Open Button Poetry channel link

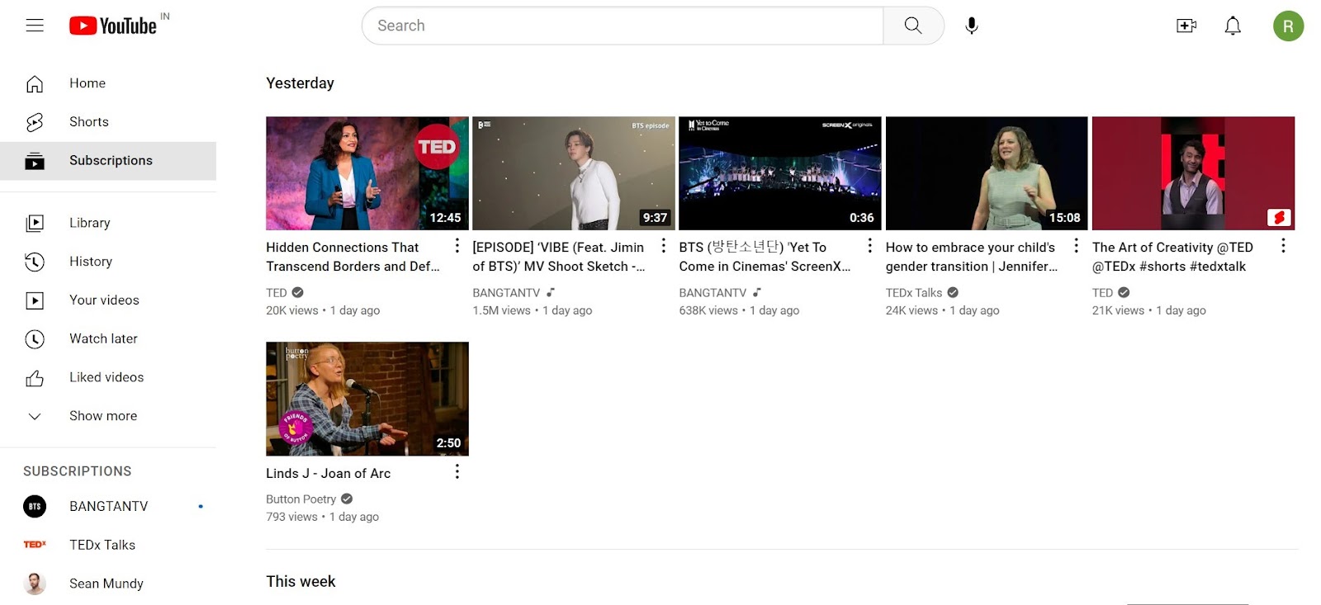click(x=301, y=499)
